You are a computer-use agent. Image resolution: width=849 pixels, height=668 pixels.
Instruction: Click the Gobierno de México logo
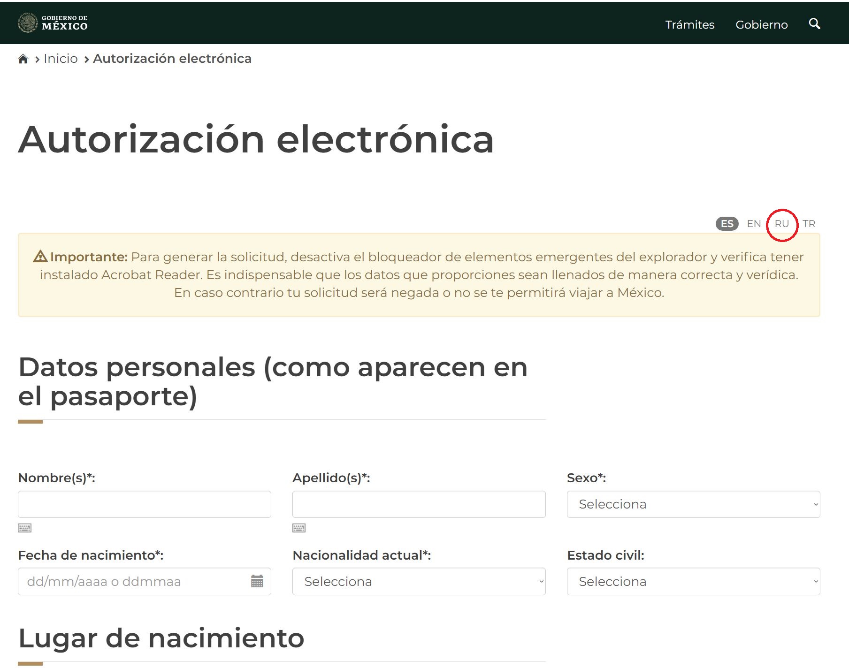(53, 23)
